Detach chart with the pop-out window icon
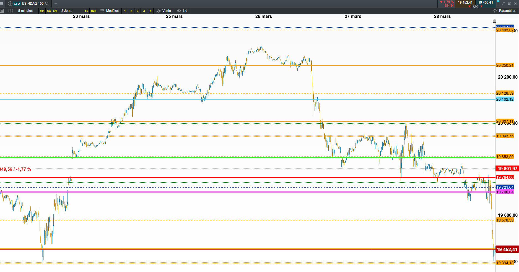Viewport: 519px width, 272px height. [509, 4]
